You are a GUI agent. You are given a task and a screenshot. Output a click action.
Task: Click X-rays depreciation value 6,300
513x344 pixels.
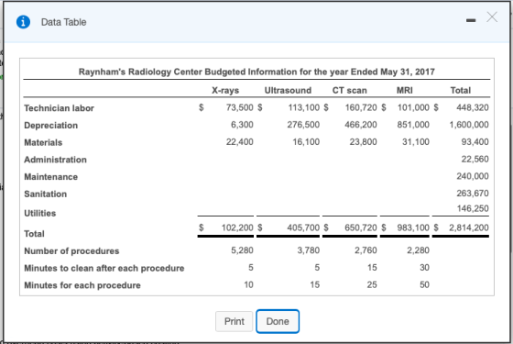point(242,125)
